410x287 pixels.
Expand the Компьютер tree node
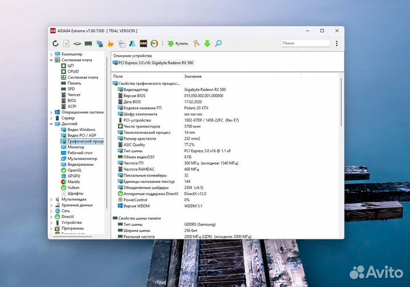tap(51, 54)
